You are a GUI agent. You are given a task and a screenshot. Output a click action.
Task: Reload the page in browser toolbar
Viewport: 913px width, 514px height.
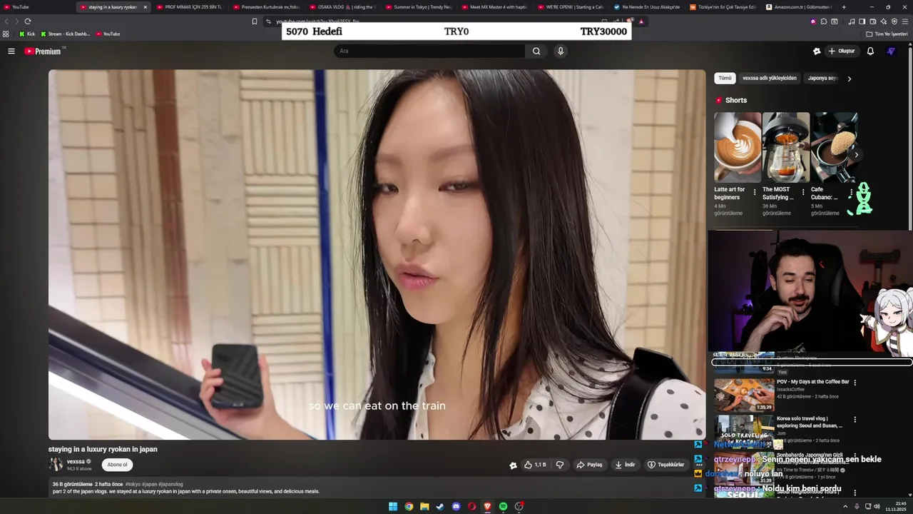pyautogui.click(x=28, y=21)
